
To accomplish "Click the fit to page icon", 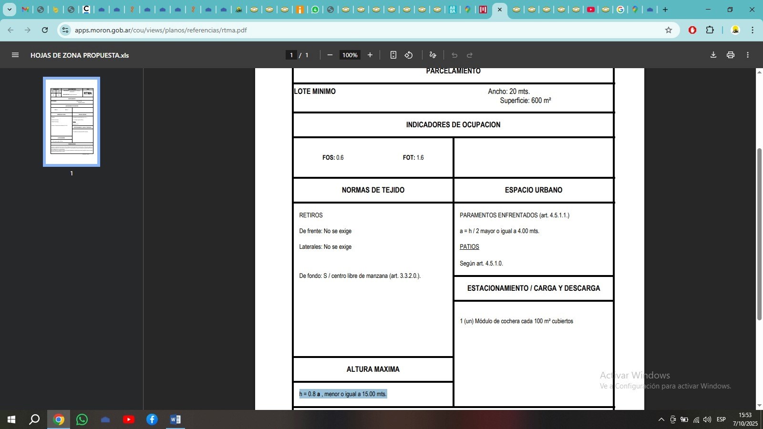I will coord(393,55).
